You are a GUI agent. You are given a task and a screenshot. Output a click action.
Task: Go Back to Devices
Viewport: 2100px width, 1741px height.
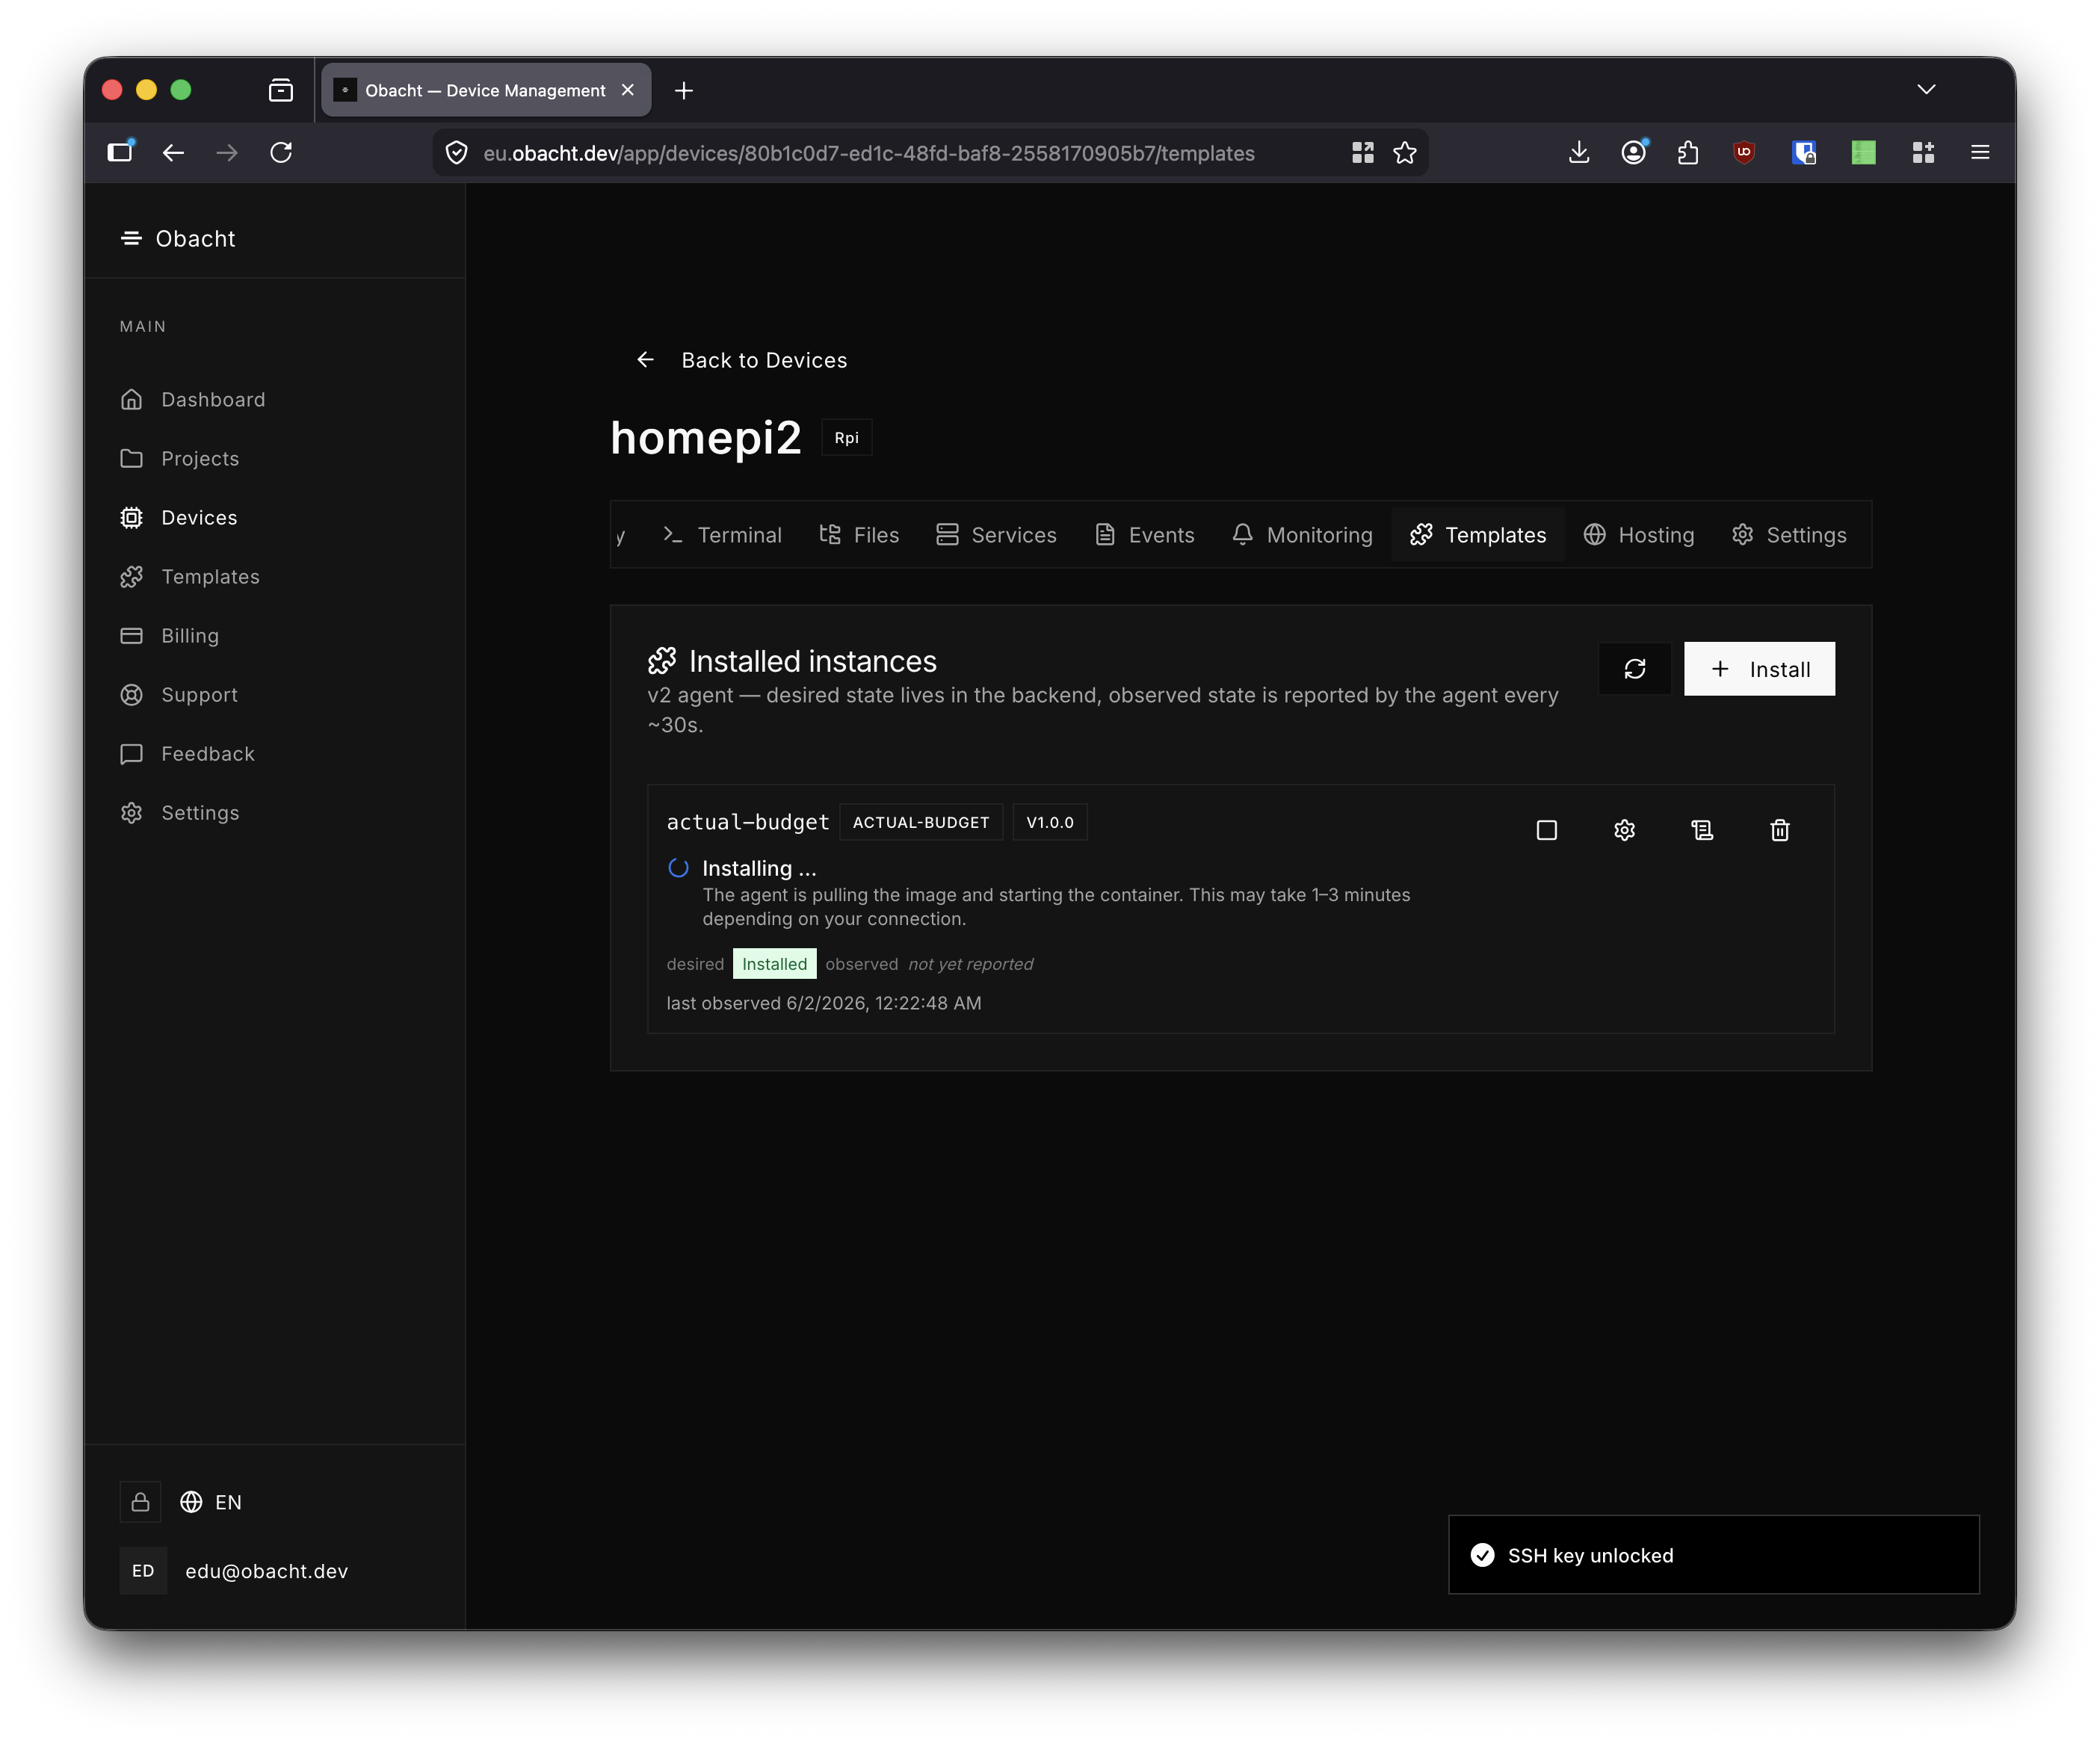coord(742,360)
